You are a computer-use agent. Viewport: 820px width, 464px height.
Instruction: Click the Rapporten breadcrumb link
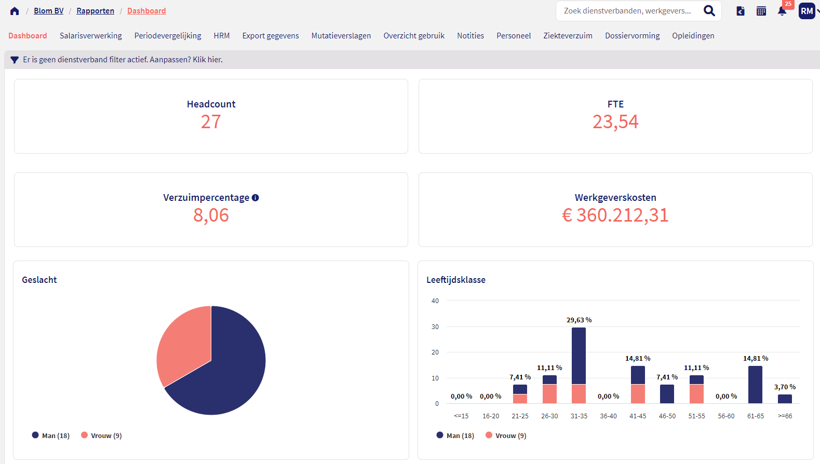[x=95, y=11]
